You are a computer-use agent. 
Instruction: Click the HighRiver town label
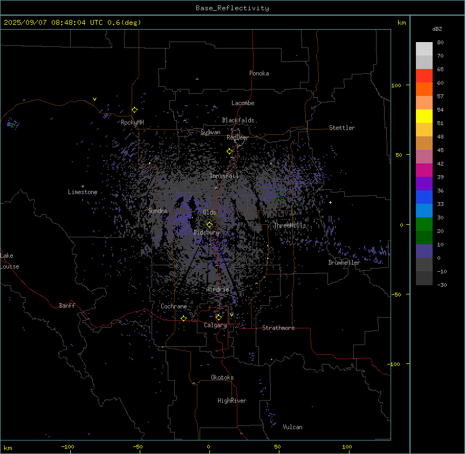(x=232, y=401)
